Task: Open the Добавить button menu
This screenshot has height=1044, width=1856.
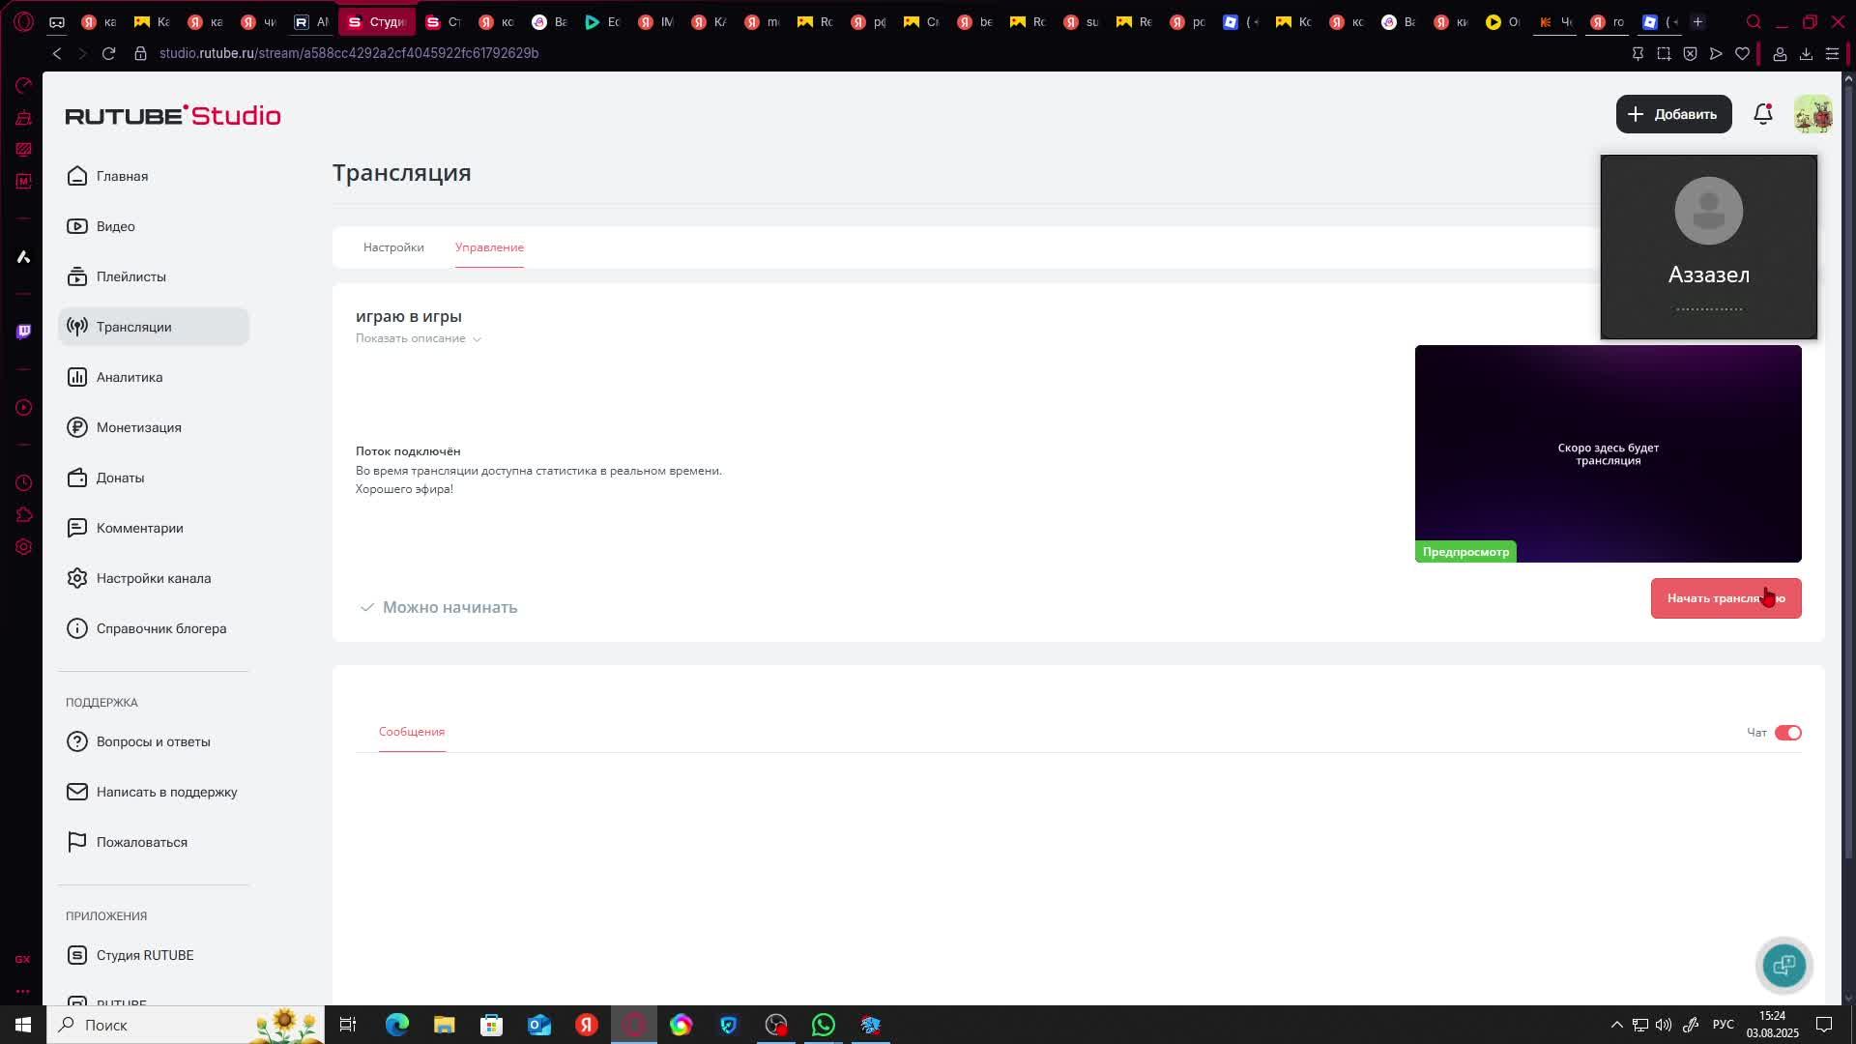Action: pyautogui.click(x=1673, y=114)
